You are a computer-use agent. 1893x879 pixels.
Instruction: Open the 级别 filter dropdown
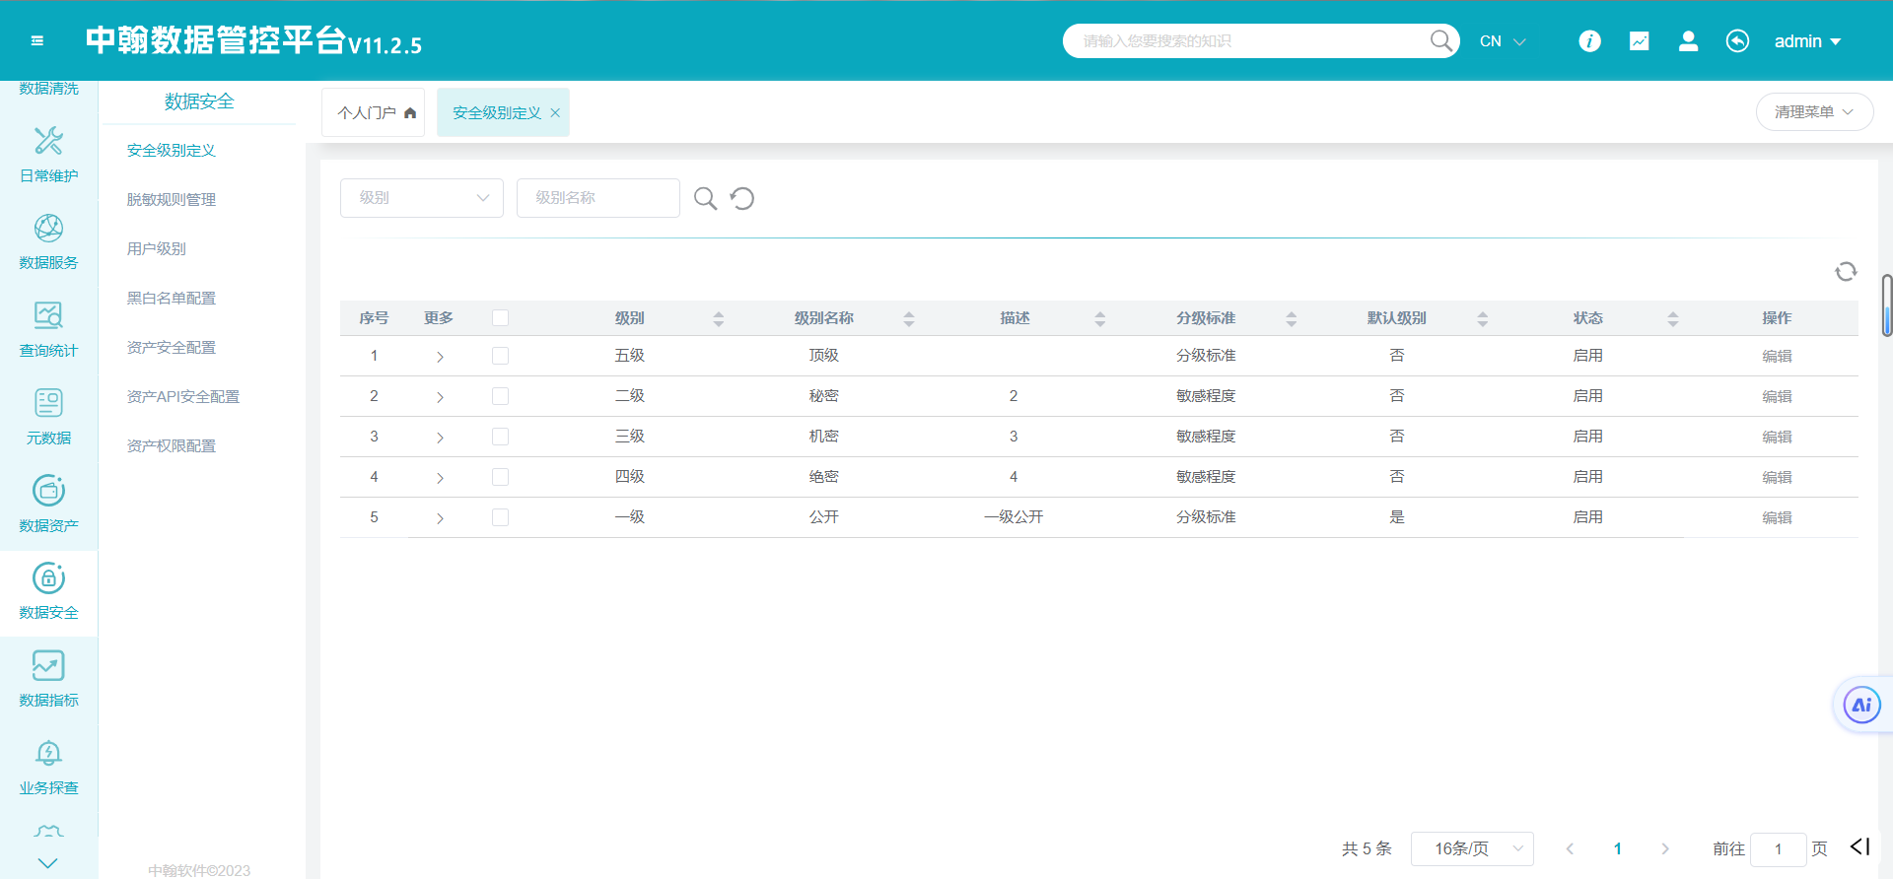(x=422, y=198)
